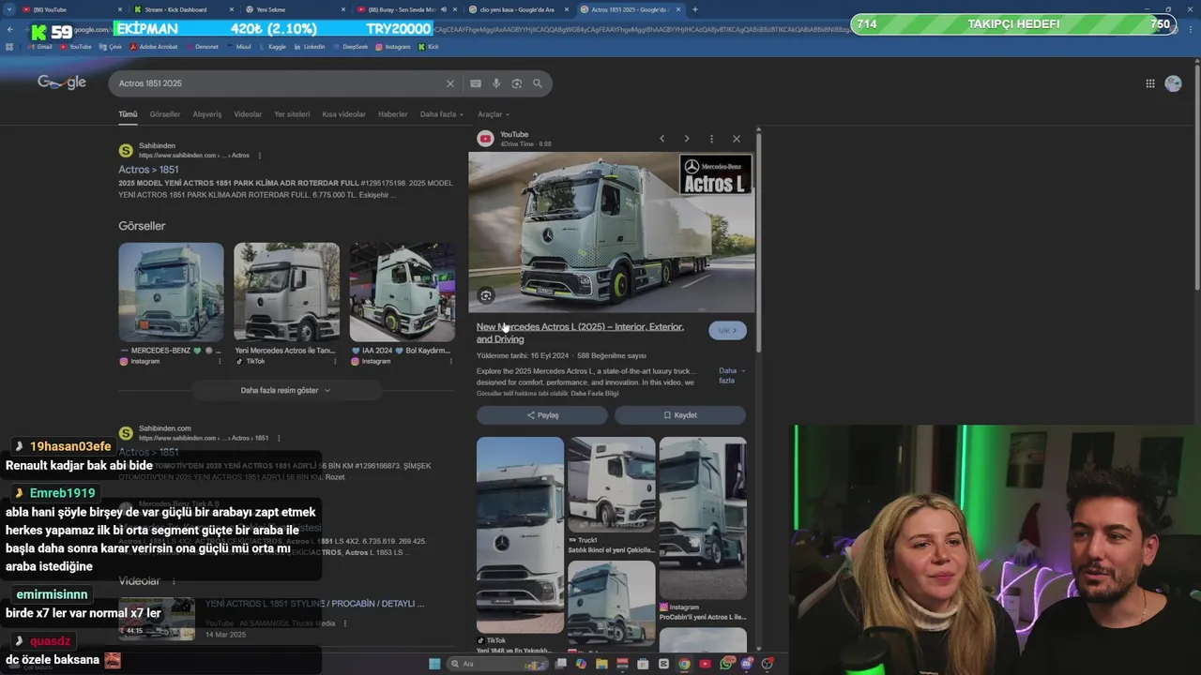This screenshot has height=675, width=1201.
Task: Click 'Kaydet' save button
Action: 680,415
